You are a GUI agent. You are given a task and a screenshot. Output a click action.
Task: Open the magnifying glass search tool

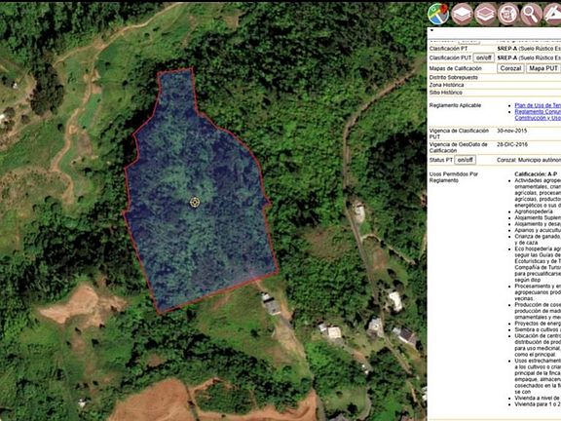(532, 14)
